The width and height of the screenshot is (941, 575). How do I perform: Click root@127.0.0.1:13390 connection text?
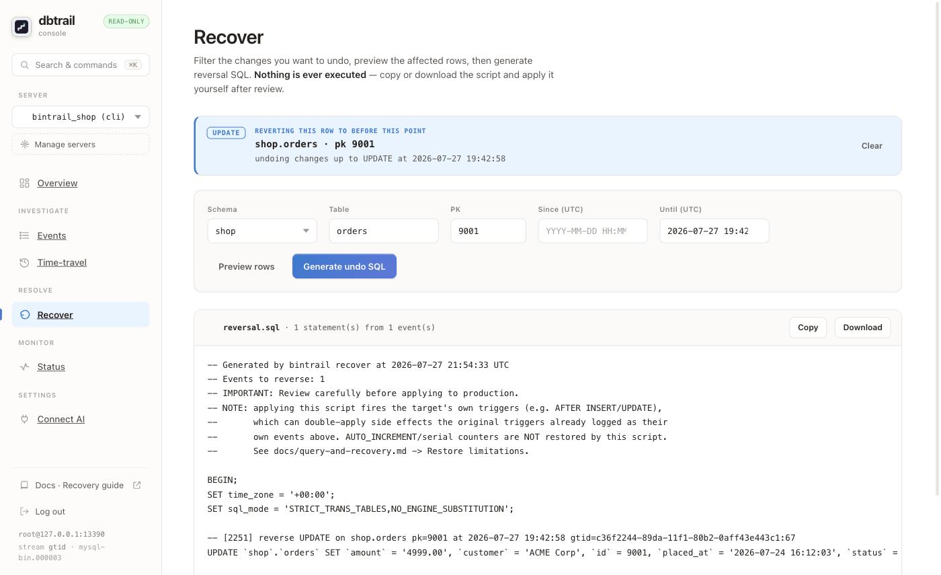62,534
